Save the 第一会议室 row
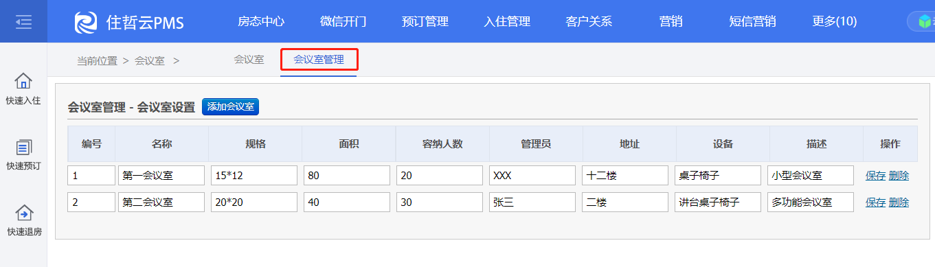This screenshot has width=935, height=267. tap(875, 176)
